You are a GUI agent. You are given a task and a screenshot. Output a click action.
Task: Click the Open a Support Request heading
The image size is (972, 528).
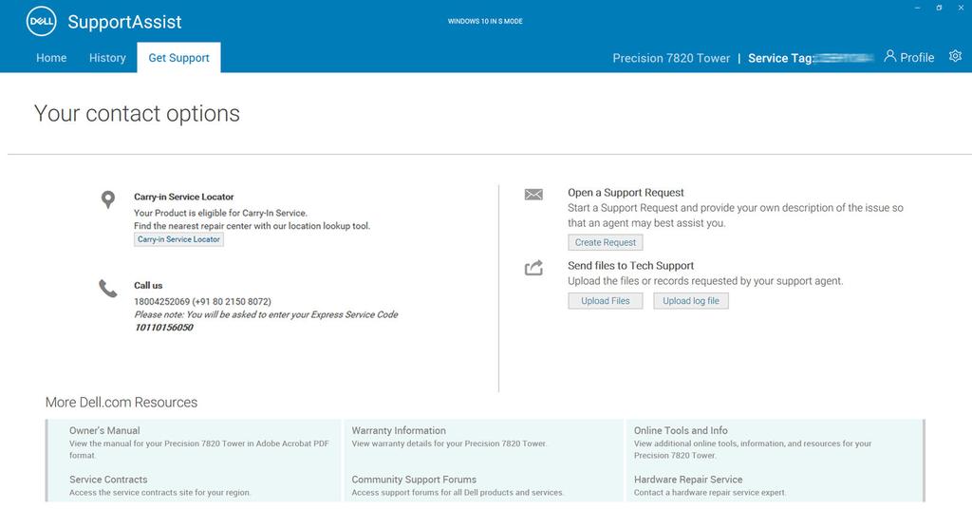(626, 193)
